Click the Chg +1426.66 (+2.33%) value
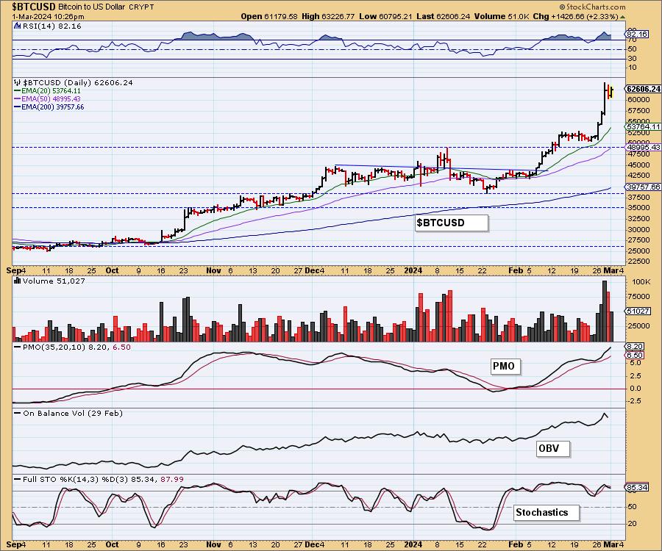 576,16
